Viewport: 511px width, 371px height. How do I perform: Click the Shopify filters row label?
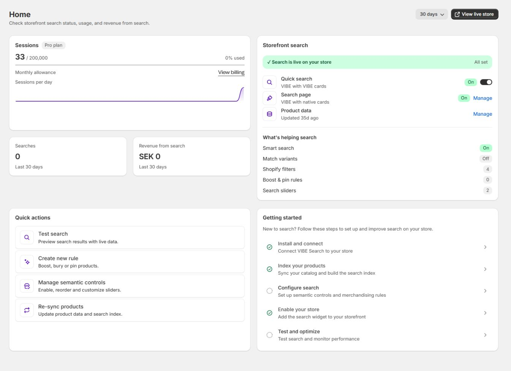tap(279, 169)
